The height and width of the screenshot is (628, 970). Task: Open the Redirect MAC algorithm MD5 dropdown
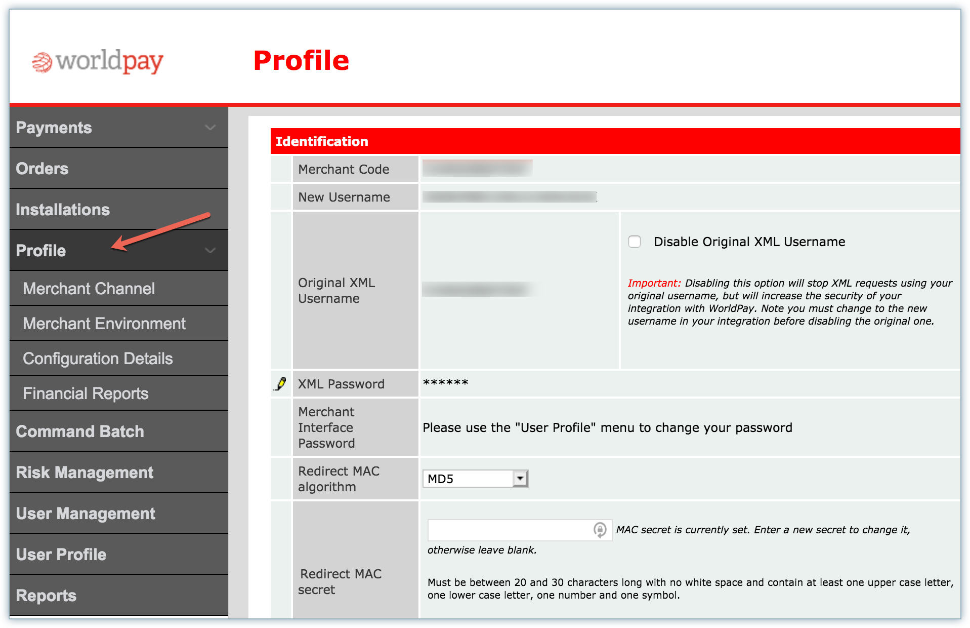coord(520,479)
